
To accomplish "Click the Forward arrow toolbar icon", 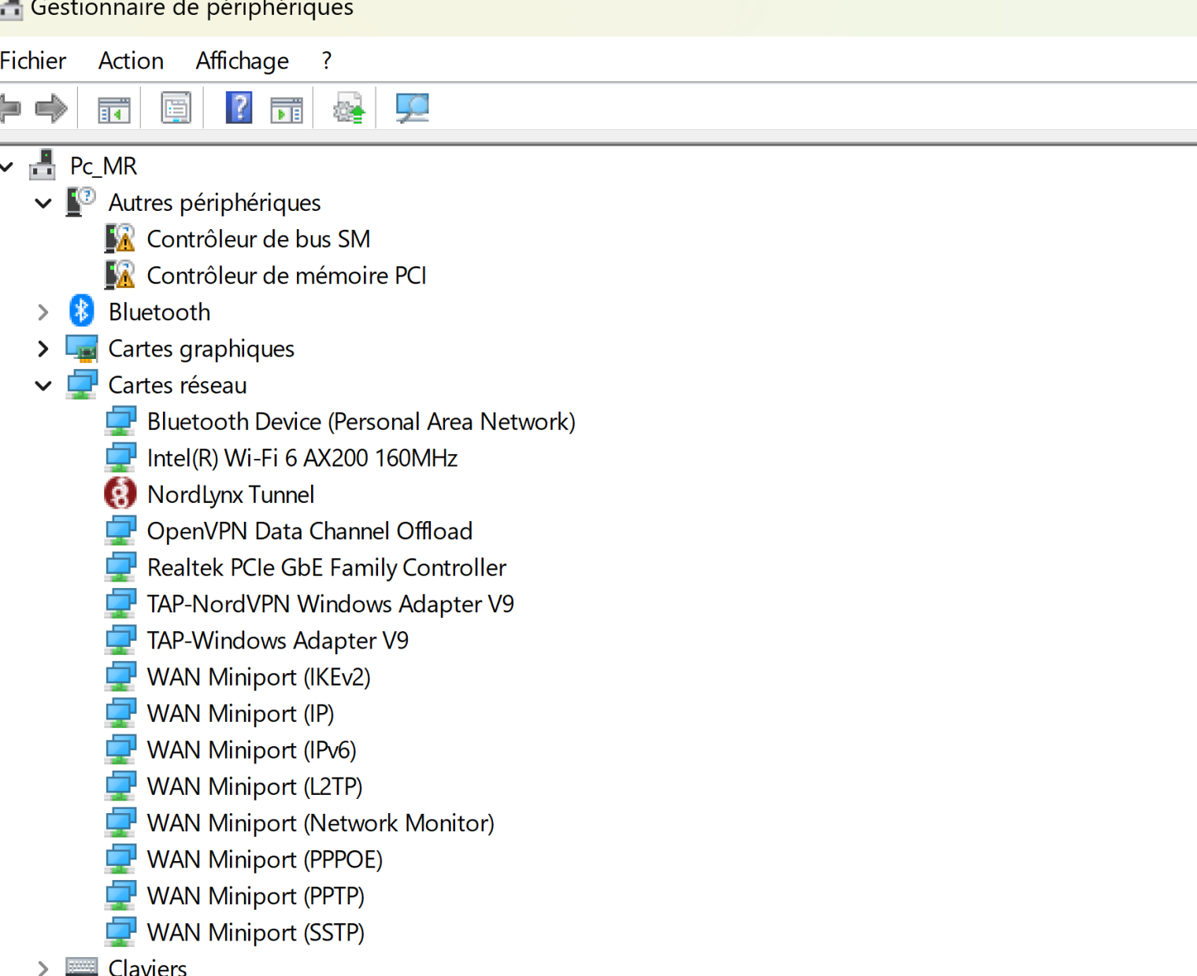I will pyautogui.click(x=52, y=108).
